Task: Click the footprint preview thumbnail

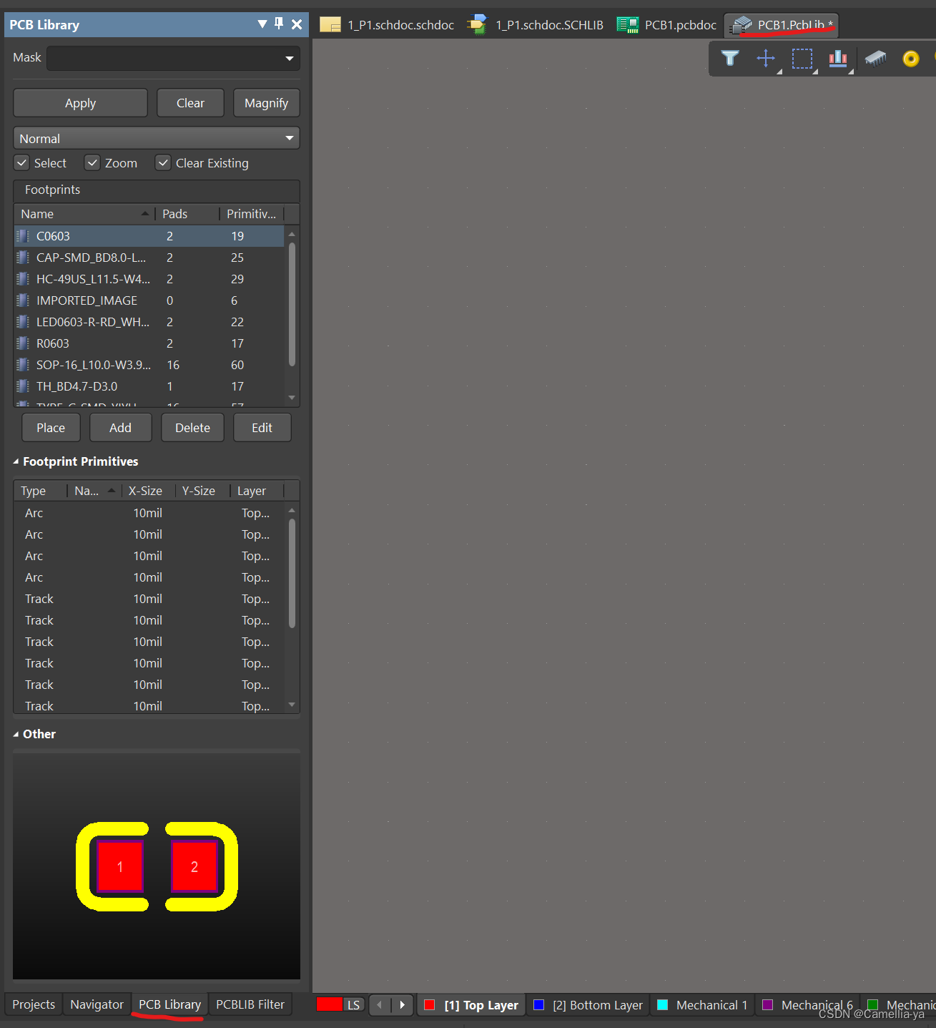Action: [157, 865]
